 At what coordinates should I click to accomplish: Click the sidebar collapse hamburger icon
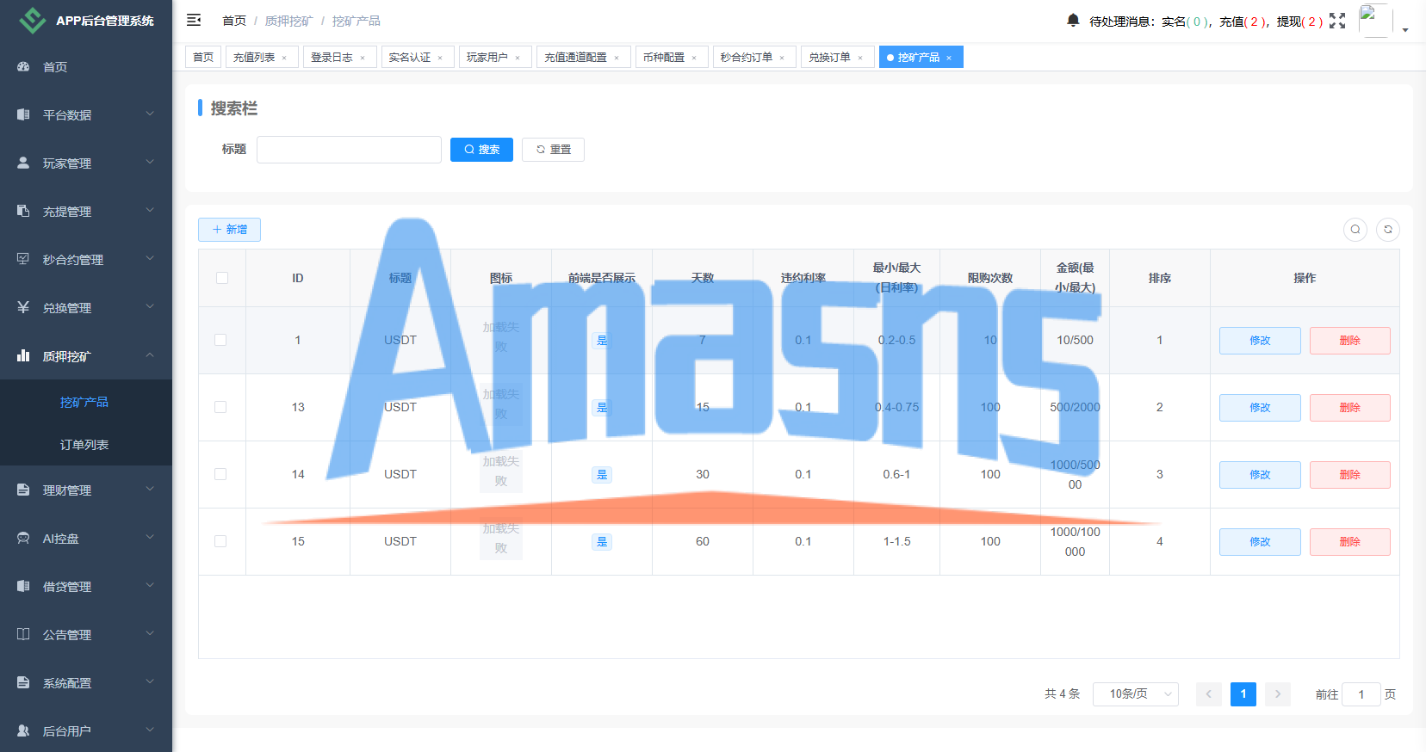click(x=194, y=20)
